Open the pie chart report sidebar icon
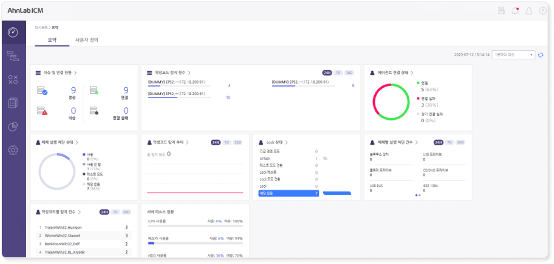This screenshot has width=554, height=264. pyautogui.click(x=13, y=127)
